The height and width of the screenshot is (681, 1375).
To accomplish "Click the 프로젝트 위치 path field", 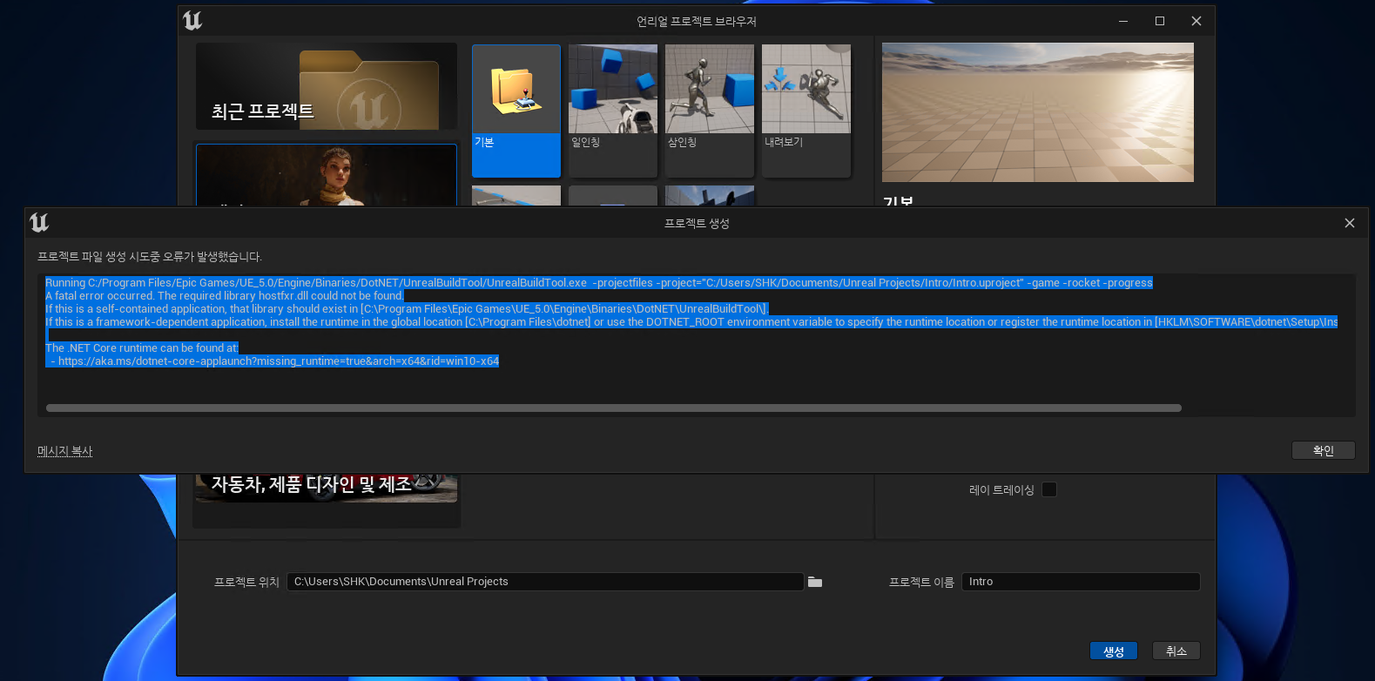I will [544, 582].
